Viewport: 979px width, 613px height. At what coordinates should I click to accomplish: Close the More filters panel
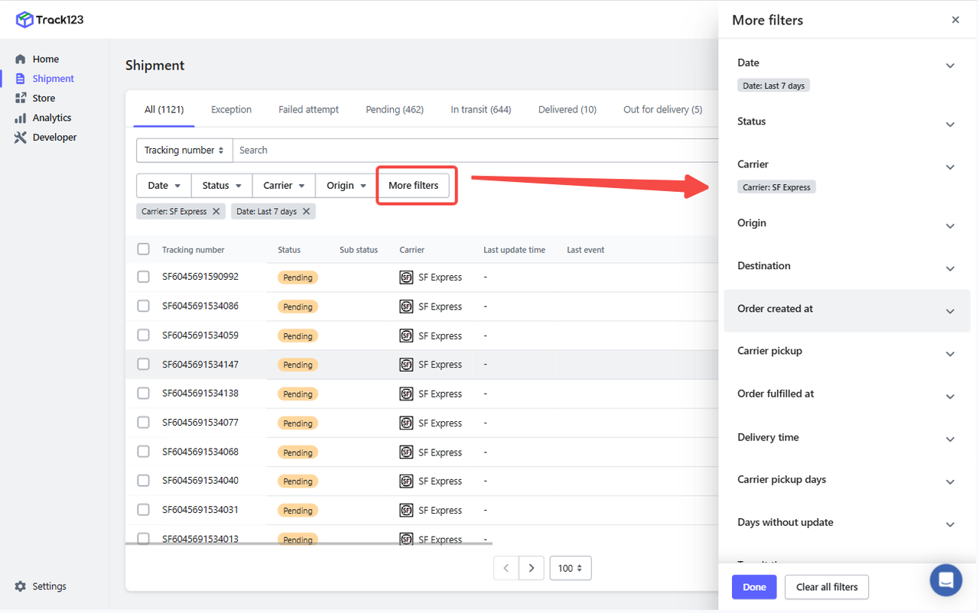tap(955, 20)
